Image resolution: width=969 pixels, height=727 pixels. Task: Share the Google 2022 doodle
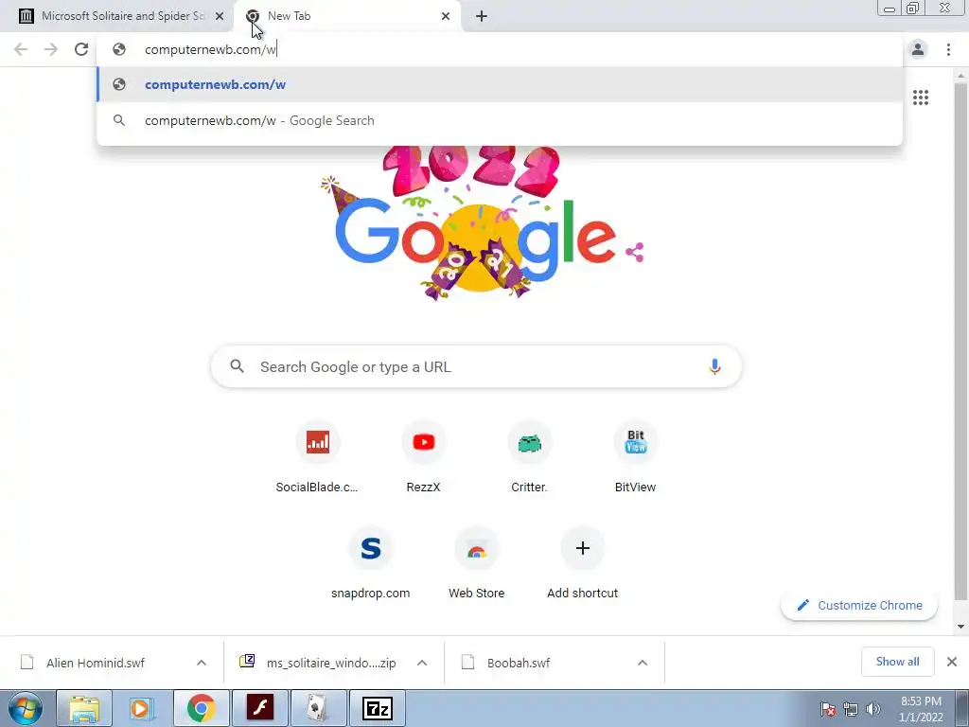(x=635, y=252)
